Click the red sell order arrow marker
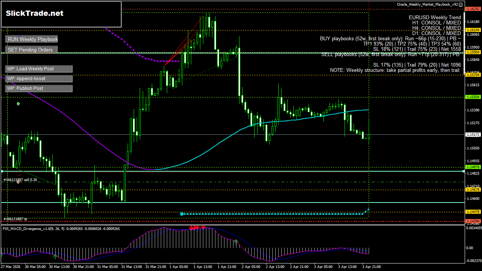 pyautogui.click(x=18, y=182)
